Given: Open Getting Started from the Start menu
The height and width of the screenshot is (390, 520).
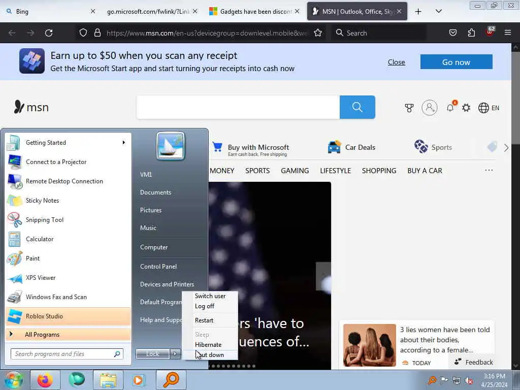Looking at the screenshot, I should pyautogui.click(x=68, y=143).
